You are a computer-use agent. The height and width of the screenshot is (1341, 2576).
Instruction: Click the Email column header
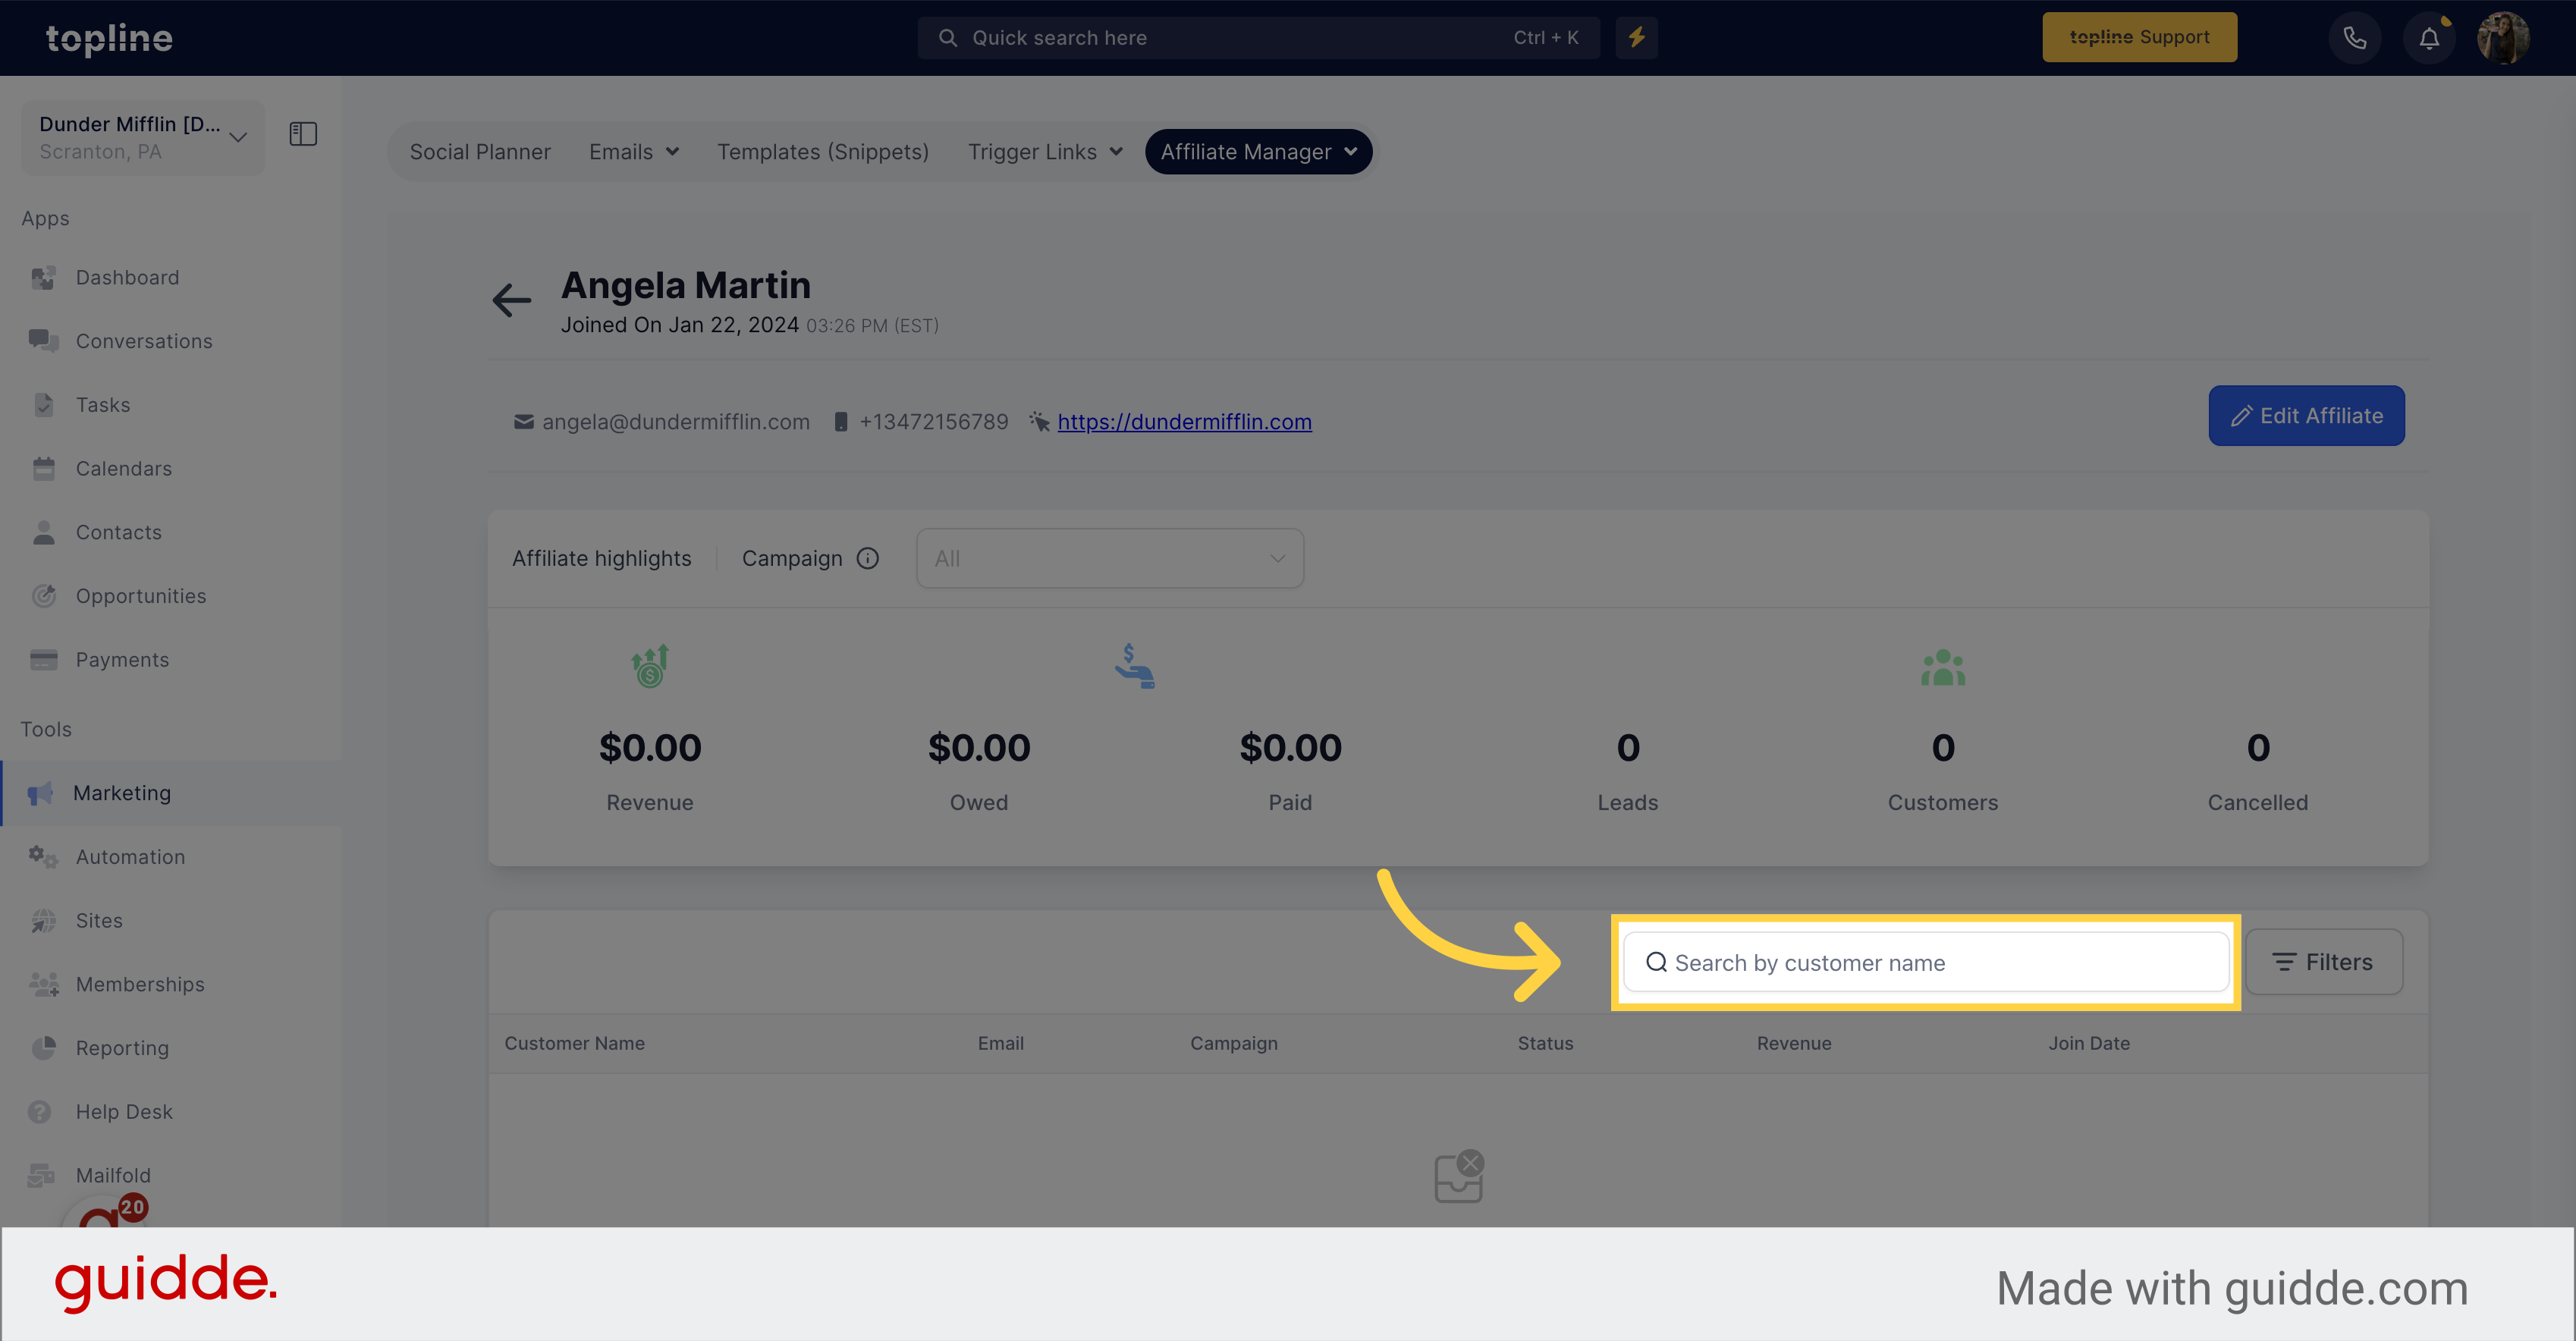(1000, 1043)
